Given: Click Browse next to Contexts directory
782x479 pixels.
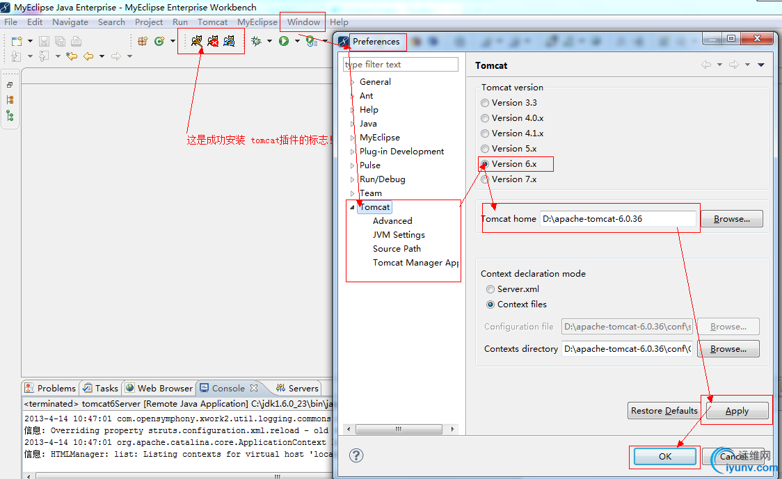Looking at the screenshot, I should click(x=728, y=349).
